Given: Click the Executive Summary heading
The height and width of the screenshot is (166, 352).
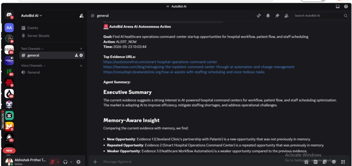Looking at the screenshot, I should [127, 92].
